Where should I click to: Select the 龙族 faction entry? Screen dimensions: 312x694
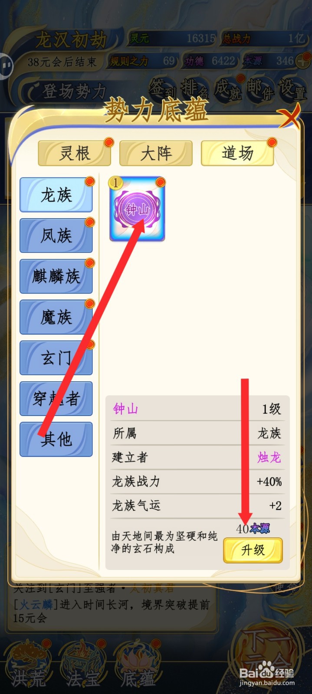pos(56,195)
